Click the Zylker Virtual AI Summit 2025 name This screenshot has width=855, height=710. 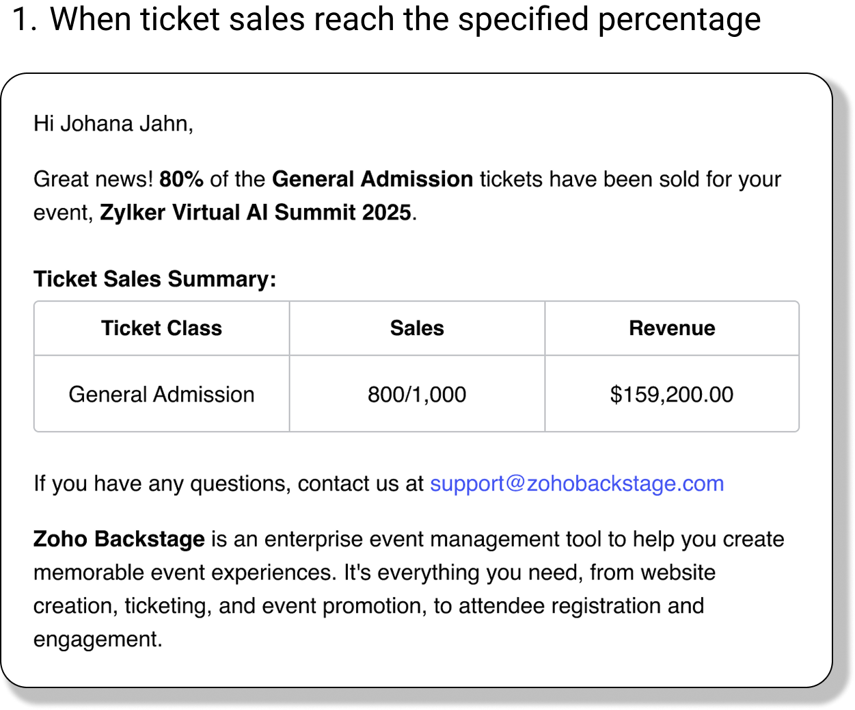click(256, 213)
